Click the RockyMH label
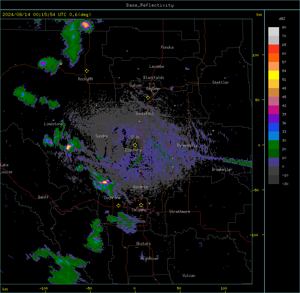This screenshot has height=293, width=300. point(85,79)
